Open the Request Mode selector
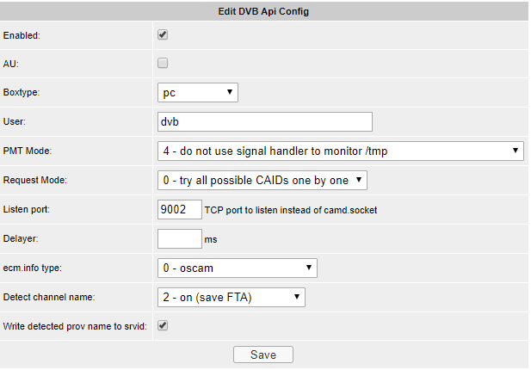The image size is (531, 370). [x=262, y=180]
